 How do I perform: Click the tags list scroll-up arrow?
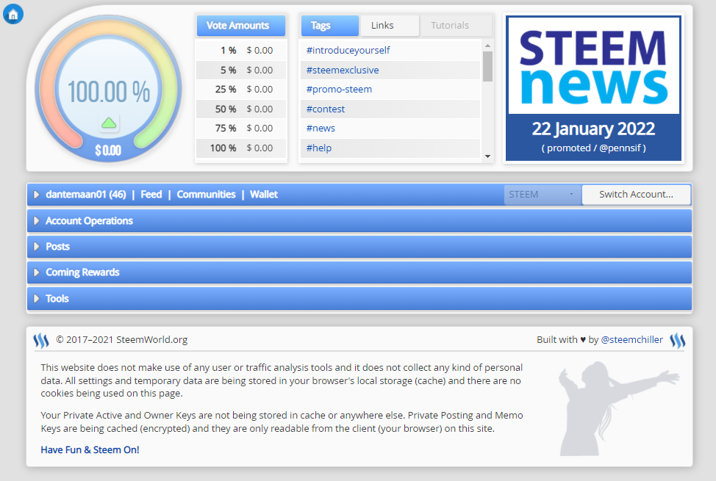click(x=487, y=46)
